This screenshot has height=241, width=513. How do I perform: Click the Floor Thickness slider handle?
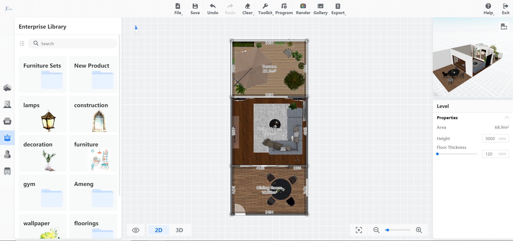pyautogui.click(x=437, y=154)
